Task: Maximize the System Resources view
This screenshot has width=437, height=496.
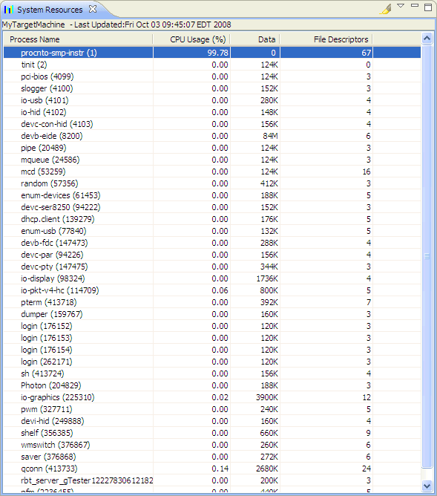Action: (x=428, y=7)
